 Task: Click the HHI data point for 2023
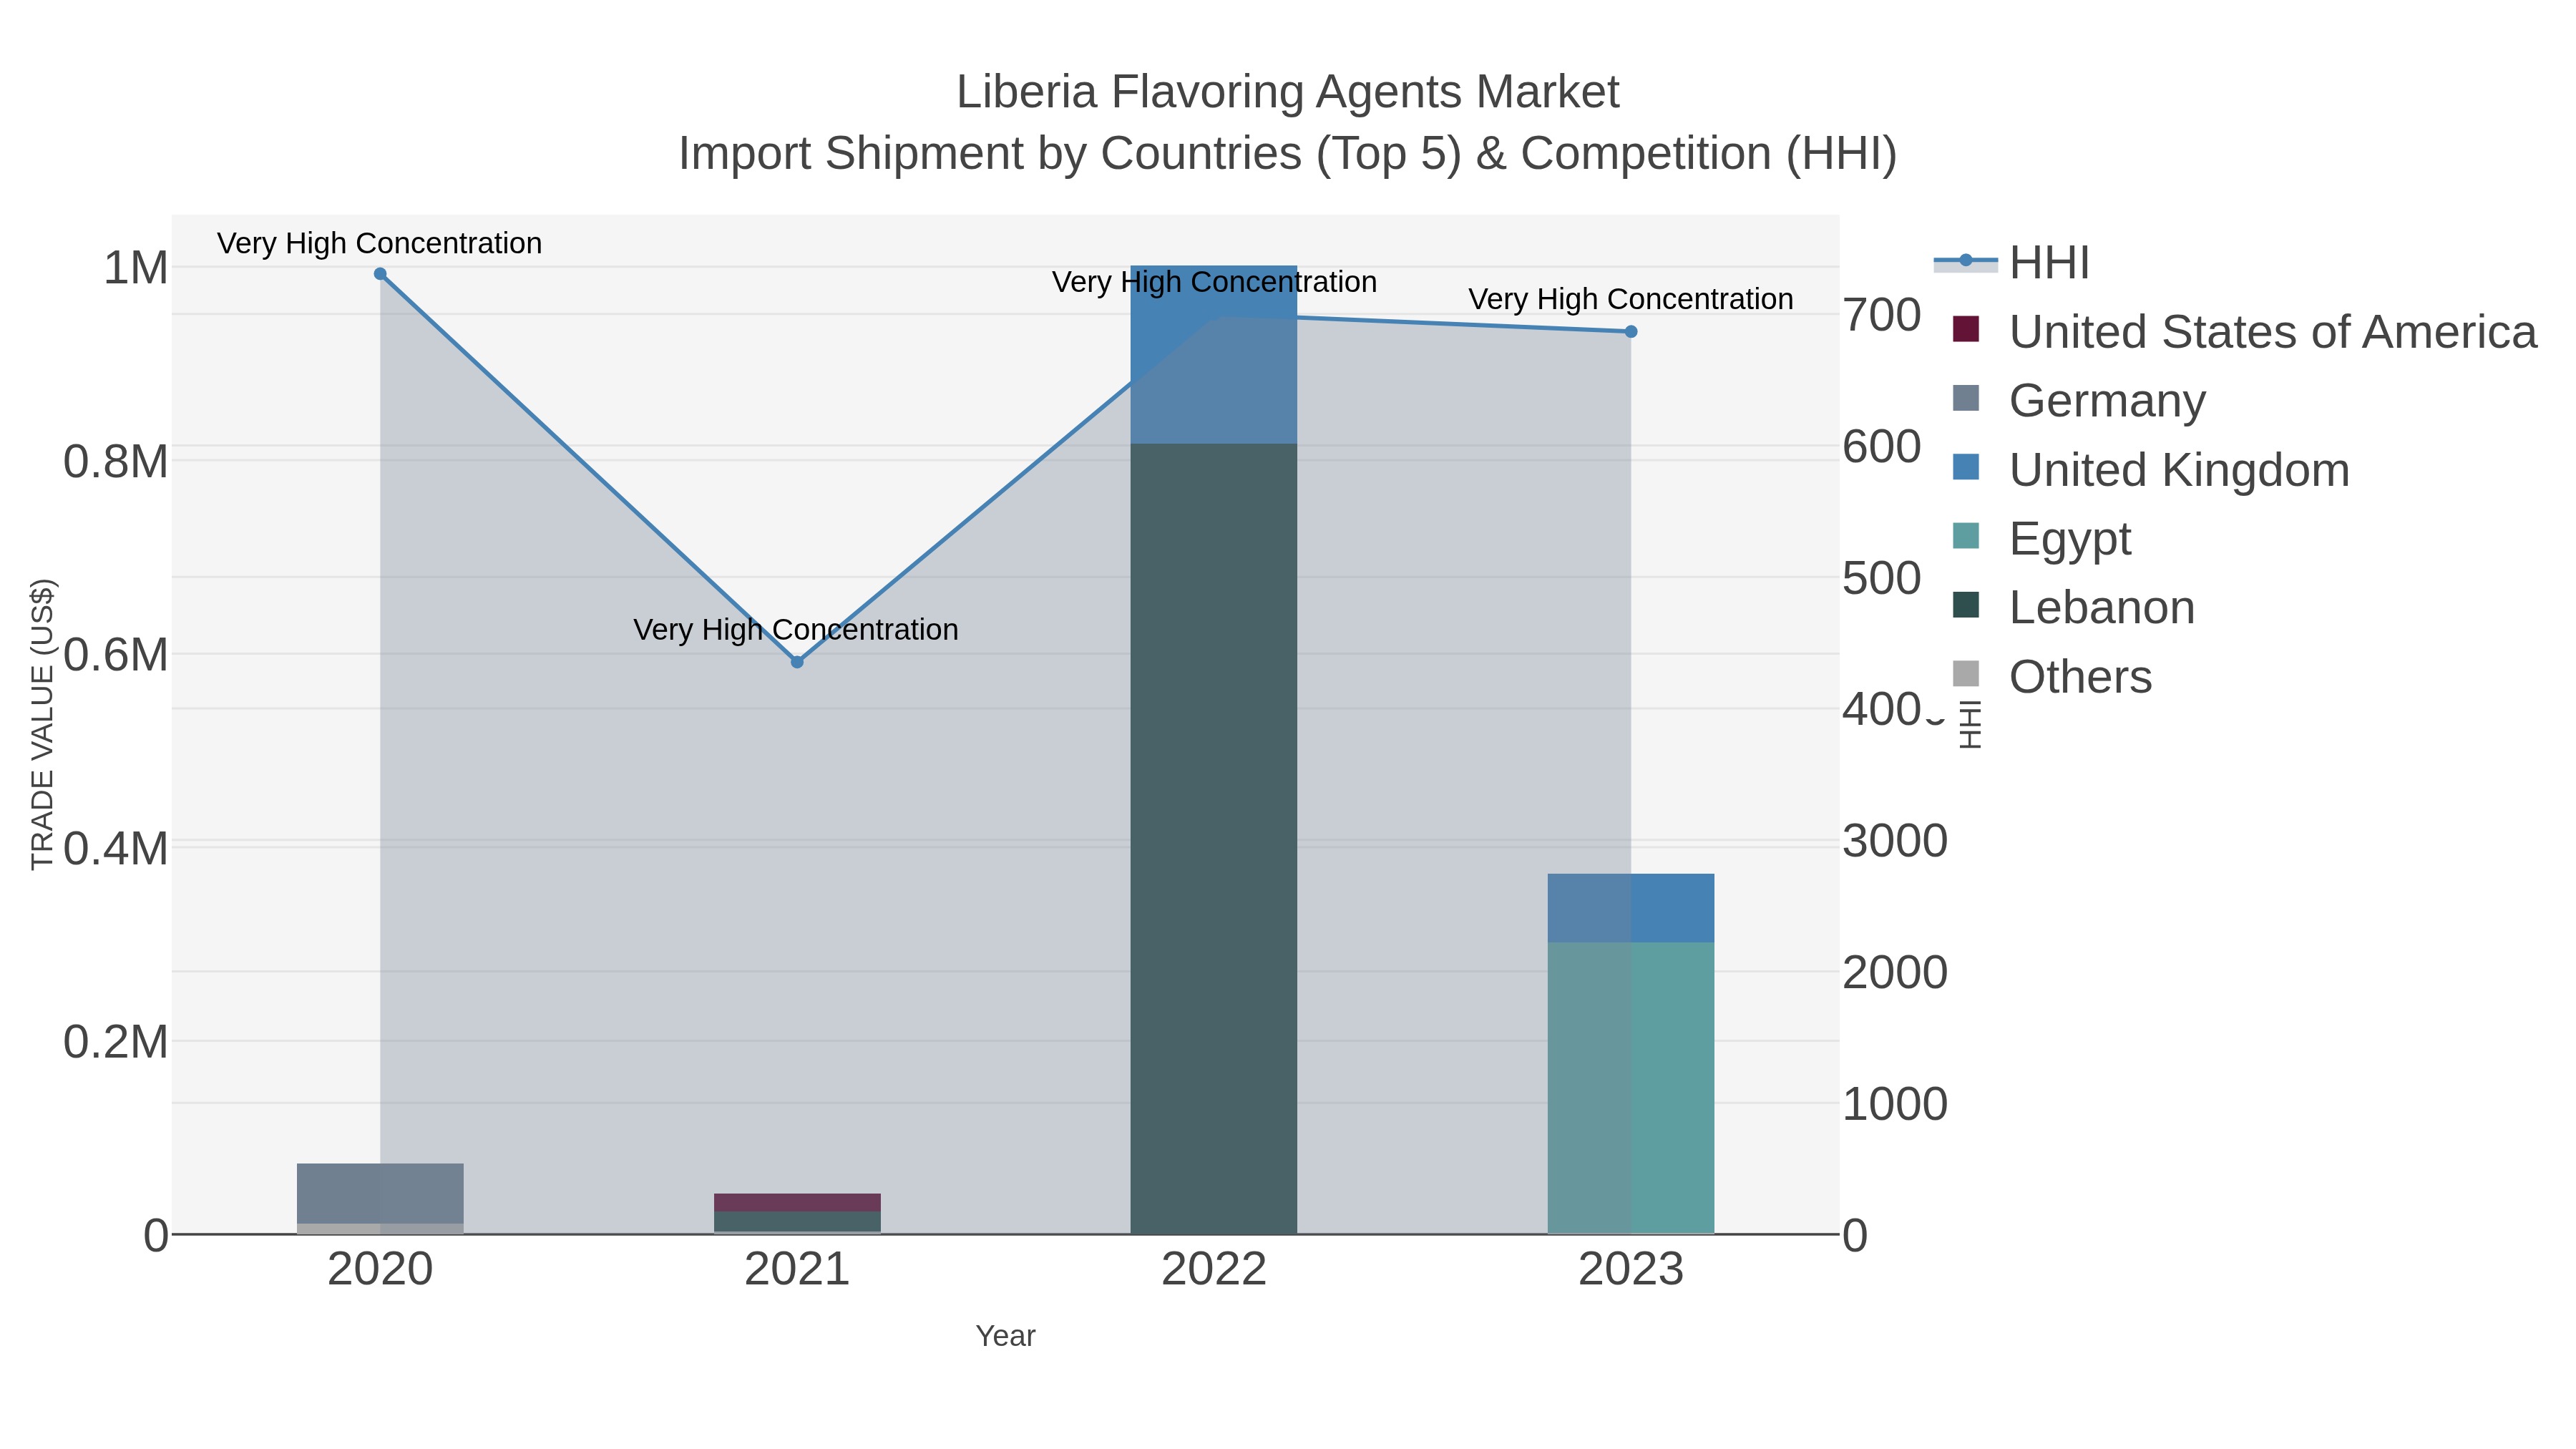coord(1631,332)
